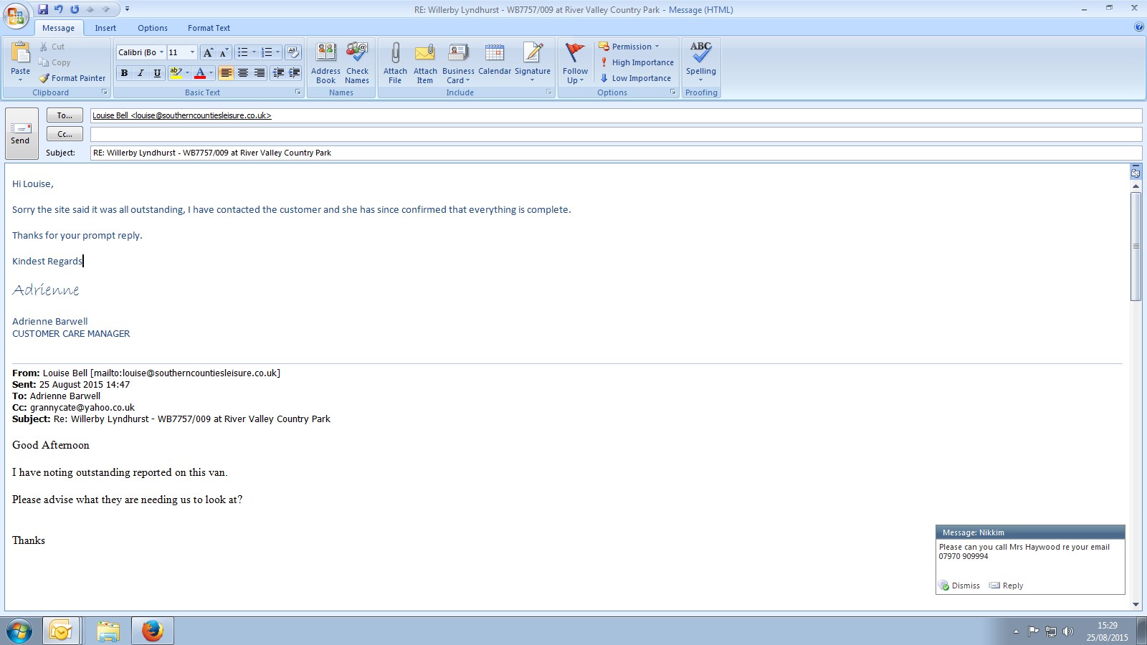Open the Address Book
This screenshot has height=645, width=1147.
pos(325,63)
